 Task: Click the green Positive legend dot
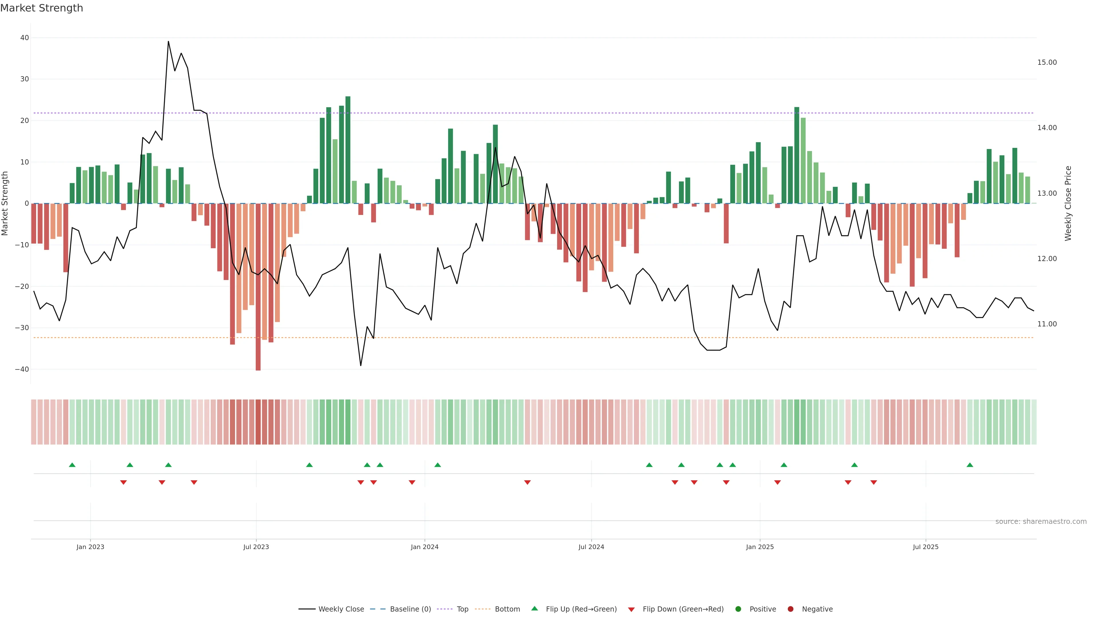click(738, 609)
